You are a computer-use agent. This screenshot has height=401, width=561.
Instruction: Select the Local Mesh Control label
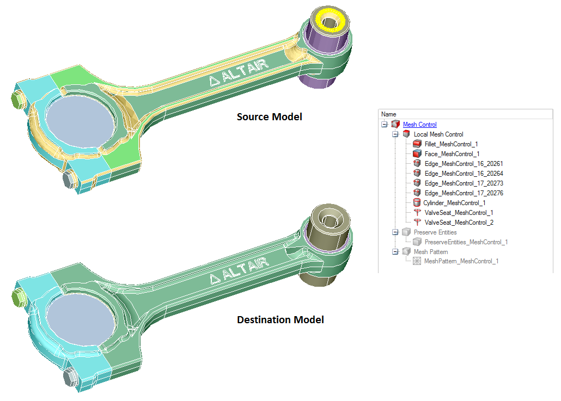click(x=438, y=134)
